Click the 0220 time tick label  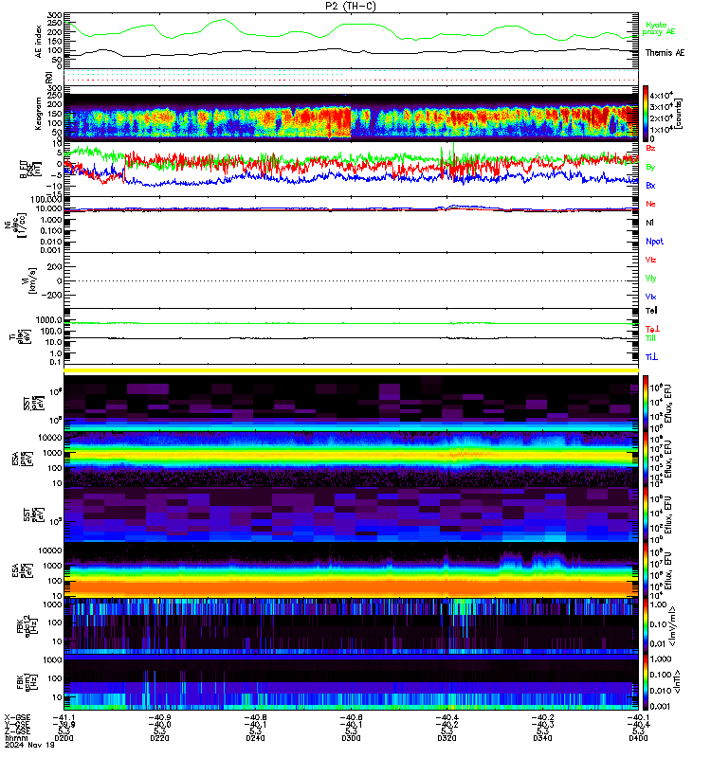[x=159, y=738]
